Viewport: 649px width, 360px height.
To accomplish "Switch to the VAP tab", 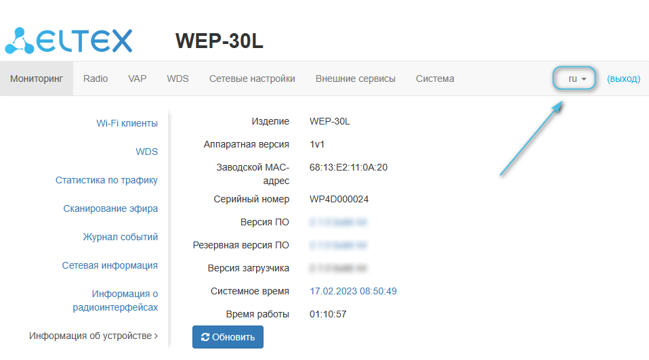I will [x=137, y=78].
